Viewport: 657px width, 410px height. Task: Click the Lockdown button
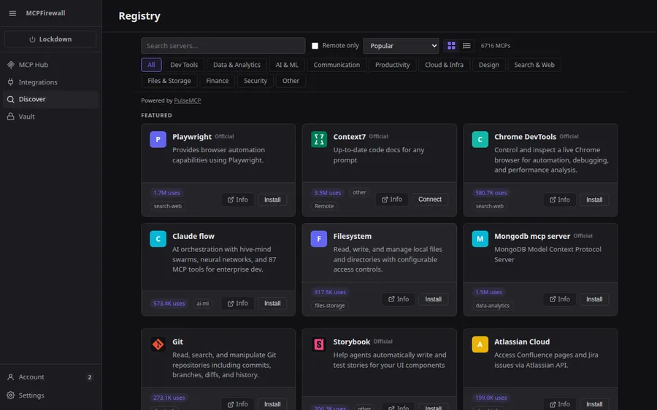(50, 39)
